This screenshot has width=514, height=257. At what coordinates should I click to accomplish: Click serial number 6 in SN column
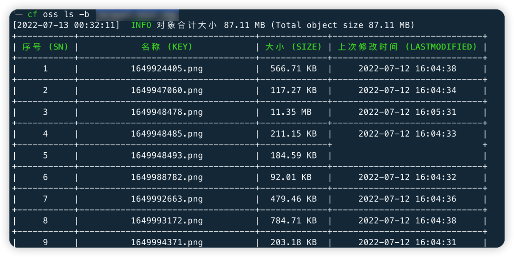click(x=45, y=178)
